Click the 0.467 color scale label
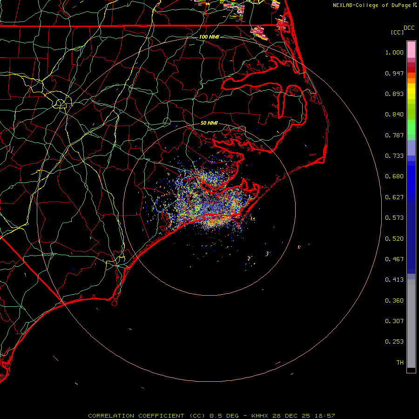 tap(394, 259)
